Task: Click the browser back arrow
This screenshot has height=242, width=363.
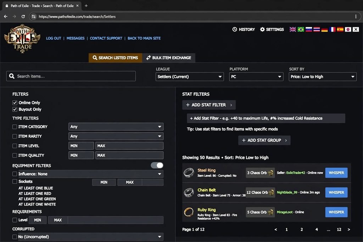Action: [6, 16]
